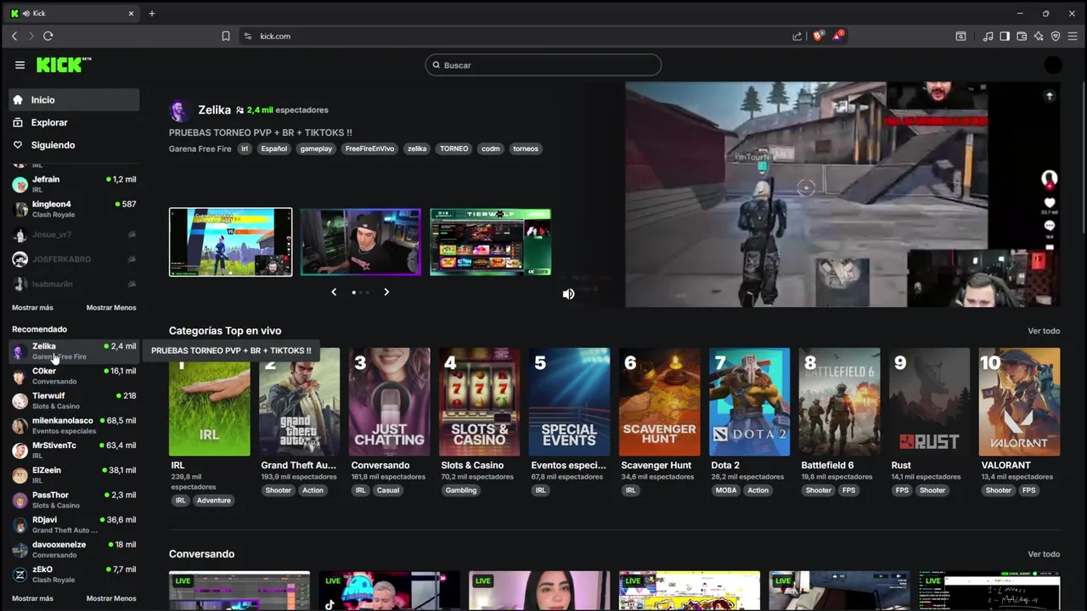Close the Kick browser tab

click(131, 14)
